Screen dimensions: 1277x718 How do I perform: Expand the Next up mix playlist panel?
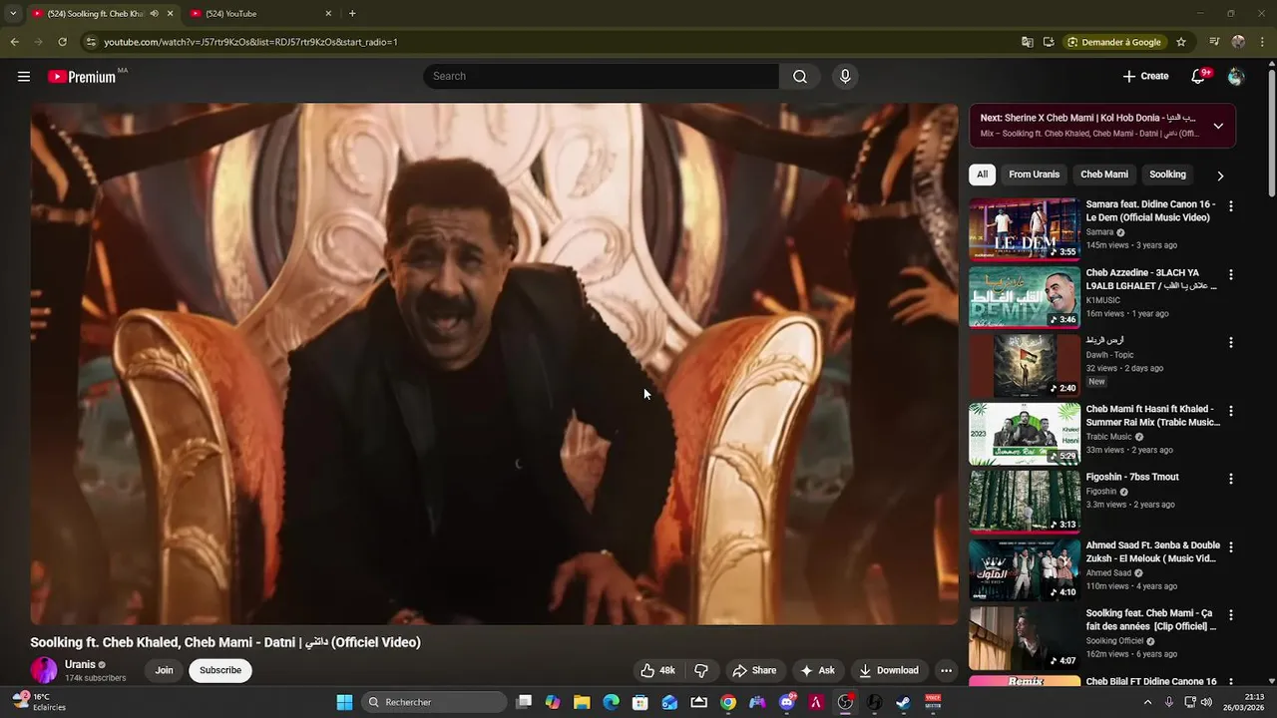(1218, 126)
